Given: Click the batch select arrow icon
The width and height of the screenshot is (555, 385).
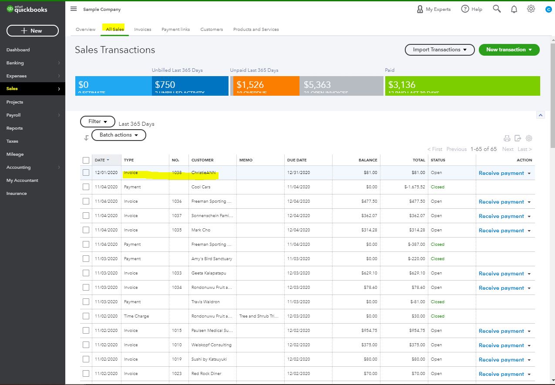Looking at the screenshot, I should coord(86,137).
